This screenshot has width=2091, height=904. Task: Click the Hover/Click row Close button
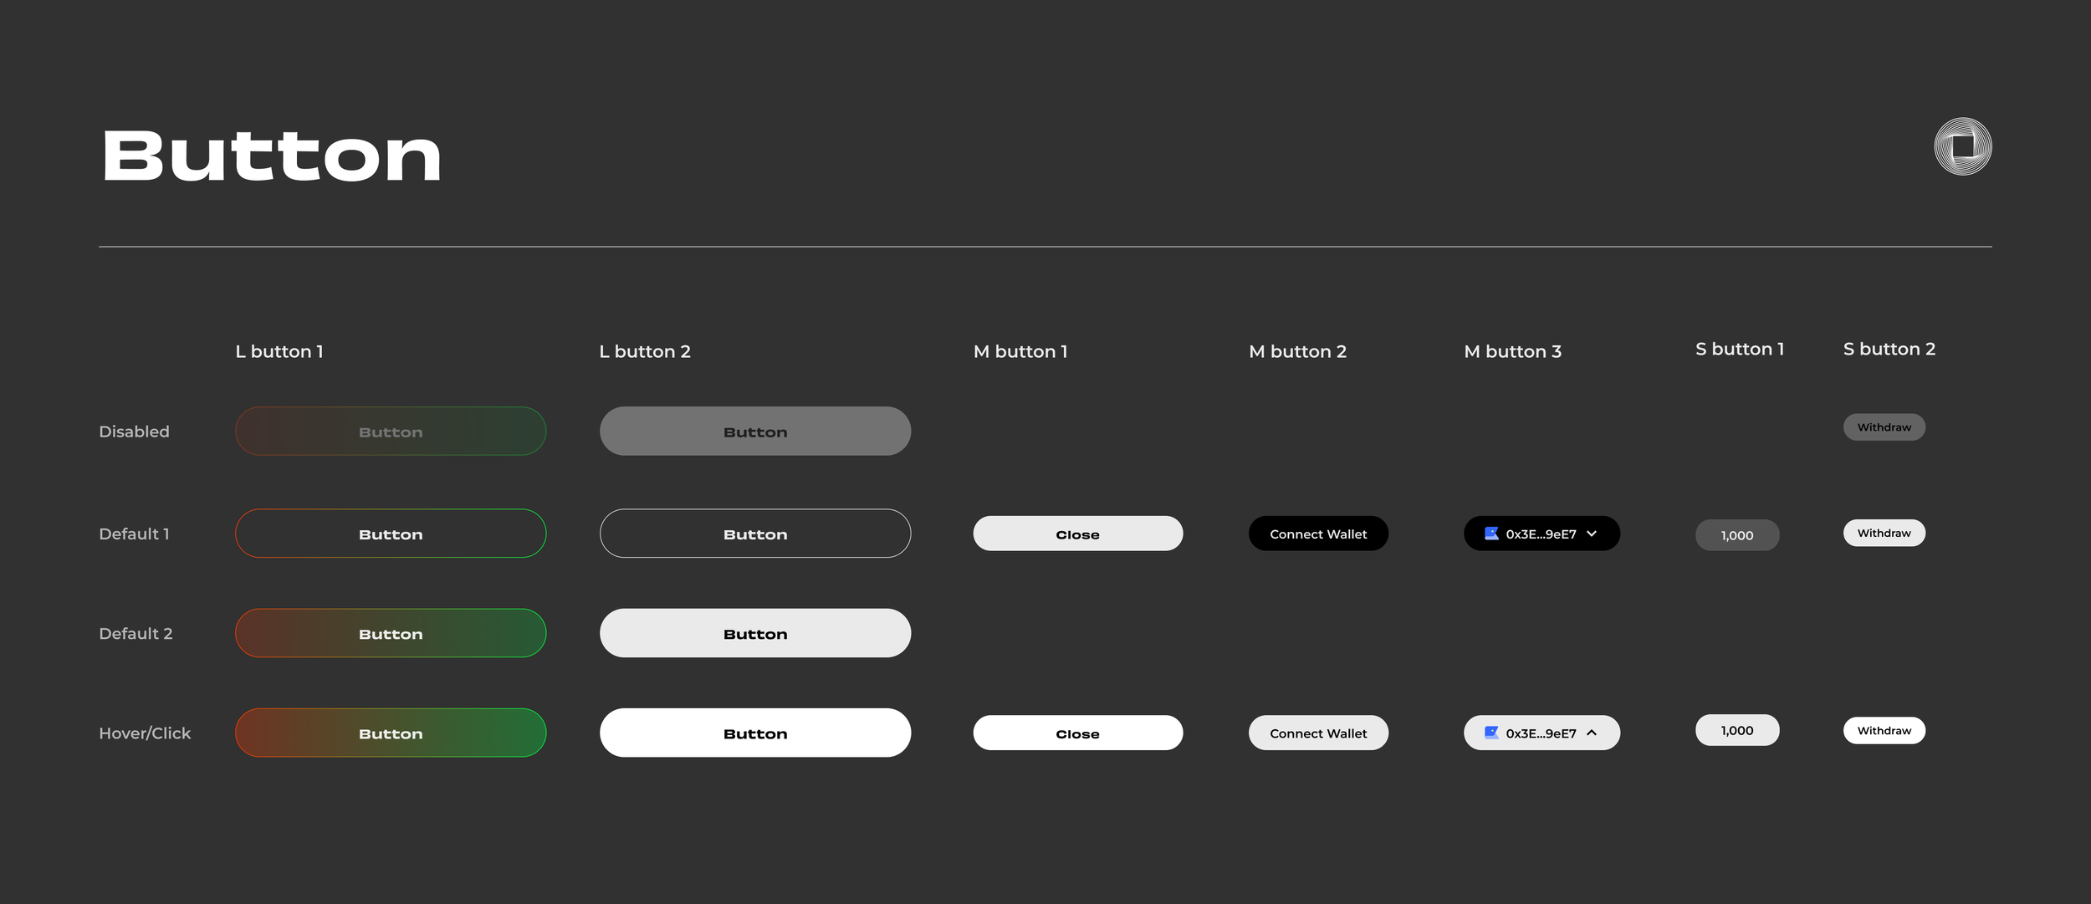(x=1077, y=733)
